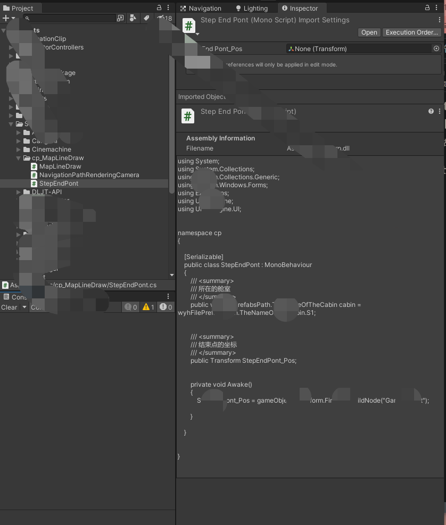This screenshot has height=525, width=446.
Task: Lock the Inspector panel with the padlock icon
Action: [427, 7]
